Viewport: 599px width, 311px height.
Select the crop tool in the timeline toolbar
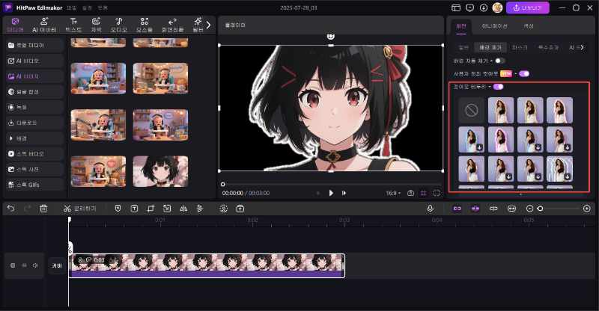150,209
